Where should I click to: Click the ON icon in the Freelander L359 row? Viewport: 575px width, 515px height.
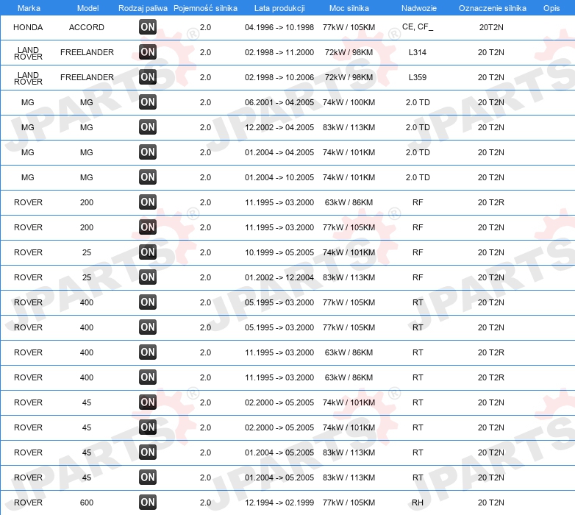pos(148,77)
